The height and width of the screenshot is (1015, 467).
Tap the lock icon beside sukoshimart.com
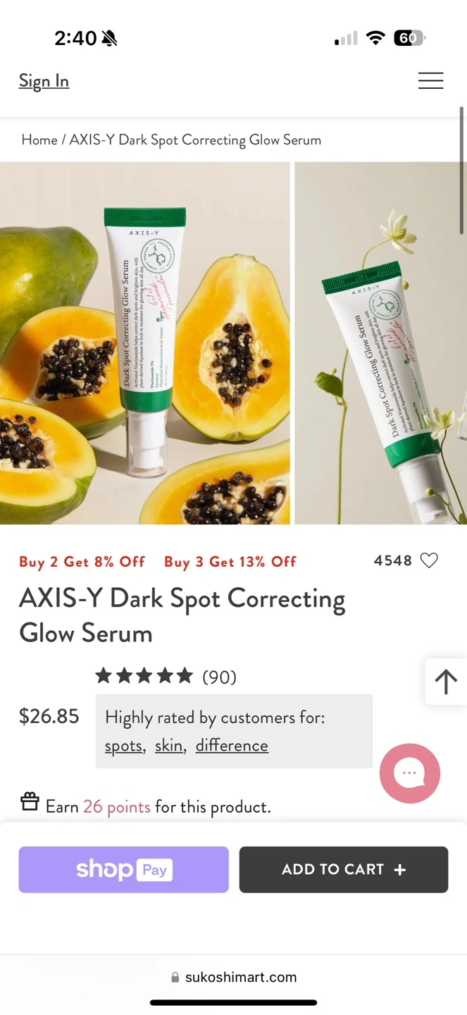point(175,978)
